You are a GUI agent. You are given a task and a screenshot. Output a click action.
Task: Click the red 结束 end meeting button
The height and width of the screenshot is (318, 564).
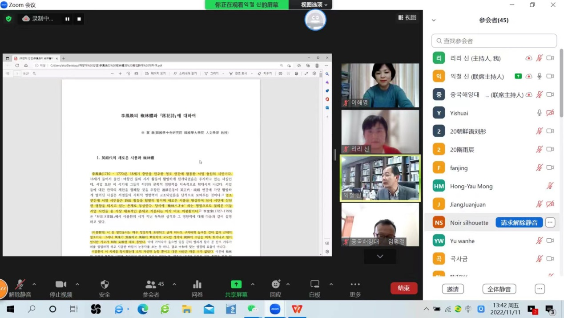pos(403,288)
